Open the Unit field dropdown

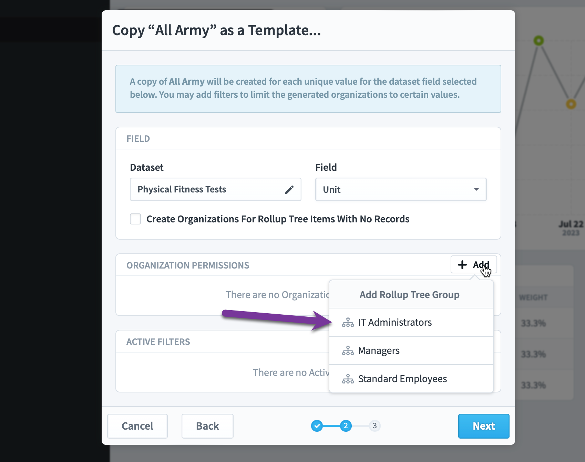coord(401,189)
